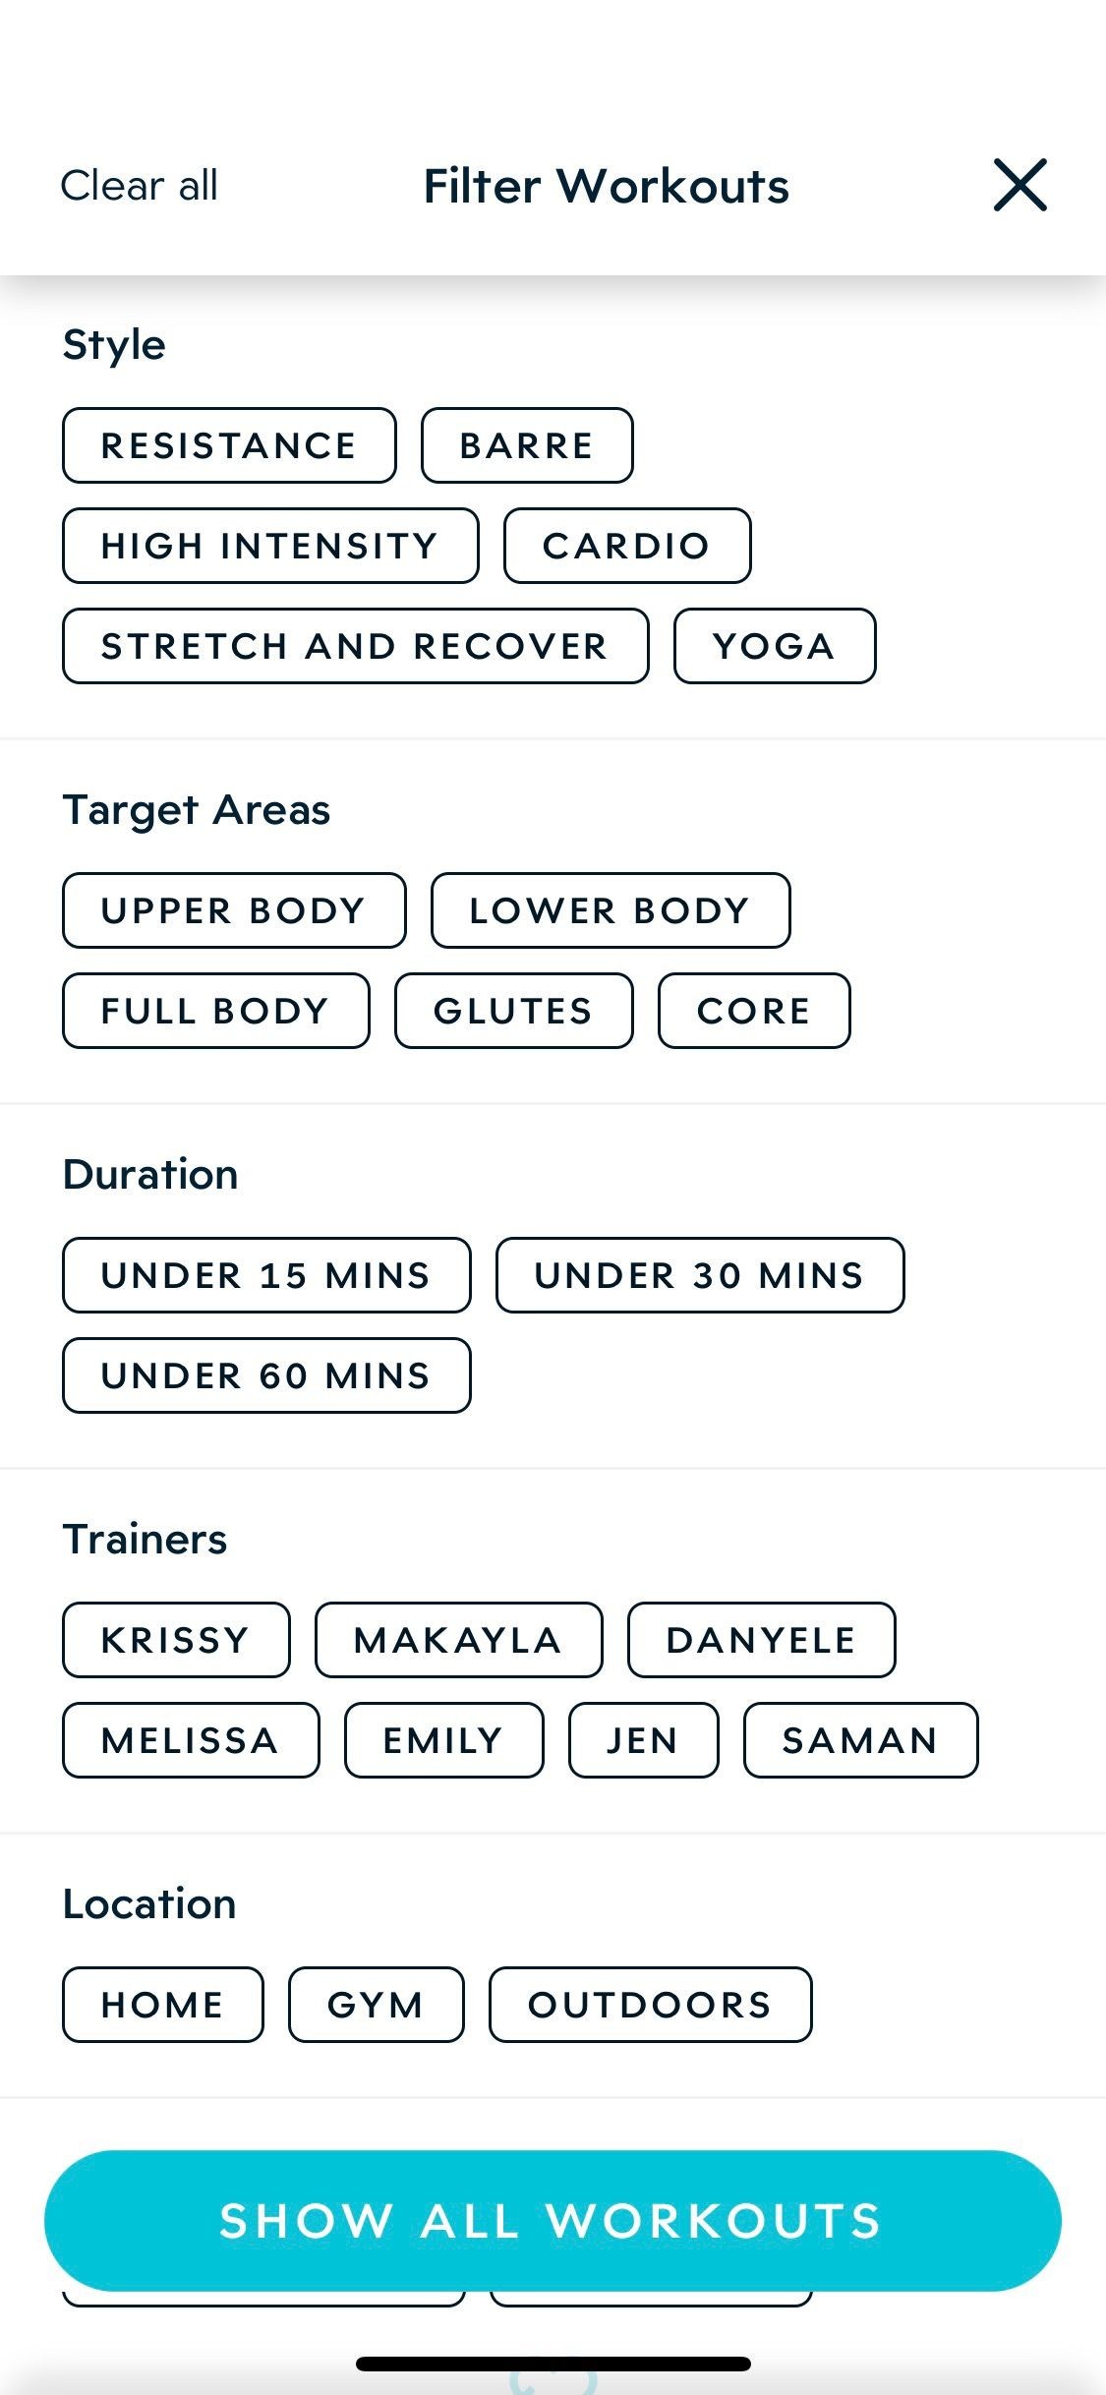Image resolution: width=1106 pixels, height=2395 pixels.
Task: Select trainer Danyele chip
Action: pyautogui.click(x=762, y=1640)
